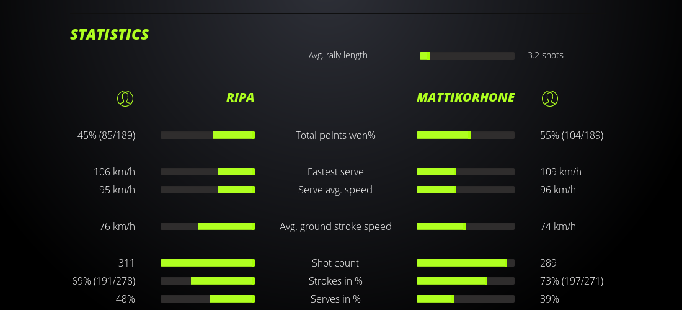Click MATTIKORHONE's player profile icon
The width and height of the screenshot is (682, 310).
coord(550,98)
